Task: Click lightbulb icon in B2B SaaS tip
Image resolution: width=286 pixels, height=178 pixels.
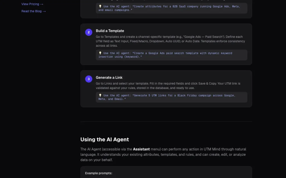Action: click(100, 6)
